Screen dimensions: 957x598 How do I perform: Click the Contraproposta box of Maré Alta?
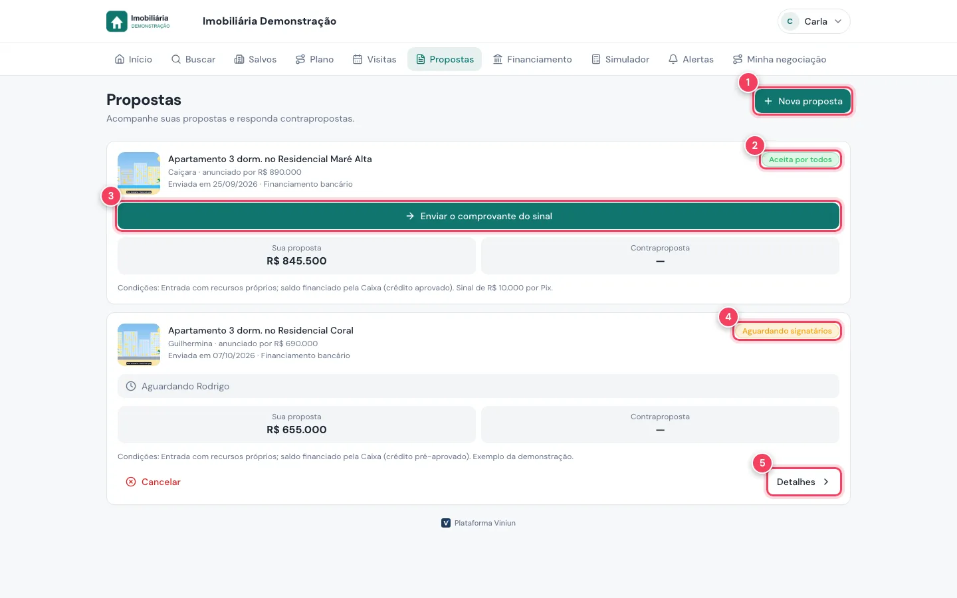pos(660,256)
